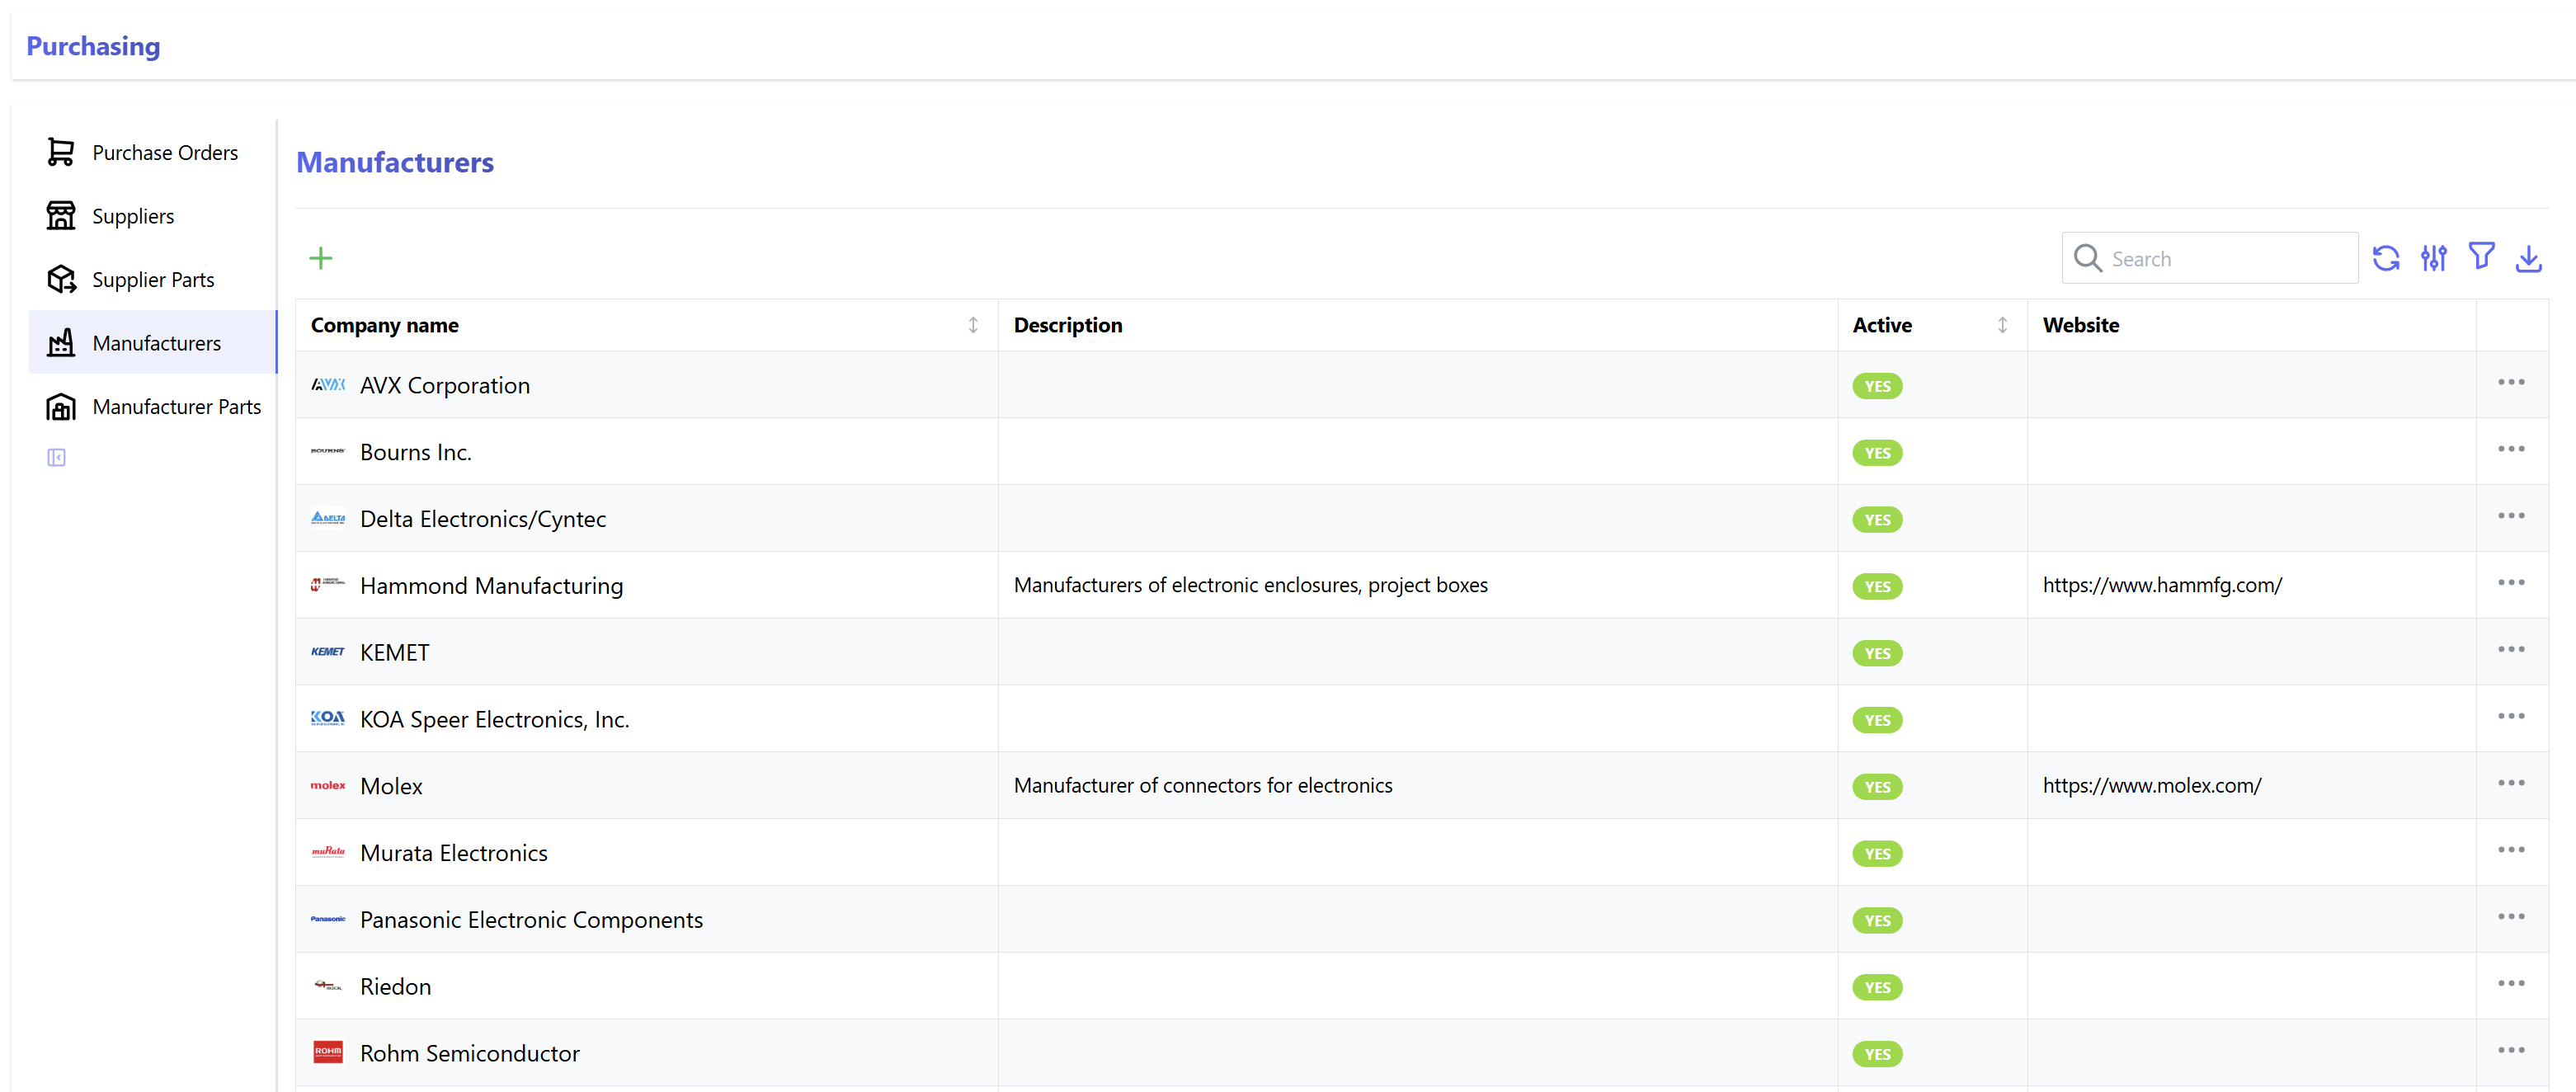The height and width of the screenshot is (1092, 2576).
Task: Open the Hammond Manufacturing website link
Action: [x=2162, y=585]
